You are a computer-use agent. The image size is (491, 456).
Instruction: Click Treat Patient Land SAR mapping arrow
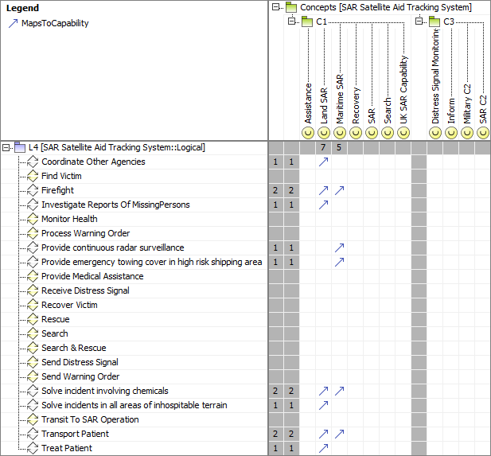323,448
